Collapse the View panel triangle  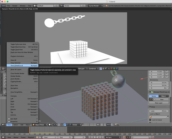click(150, 107)
